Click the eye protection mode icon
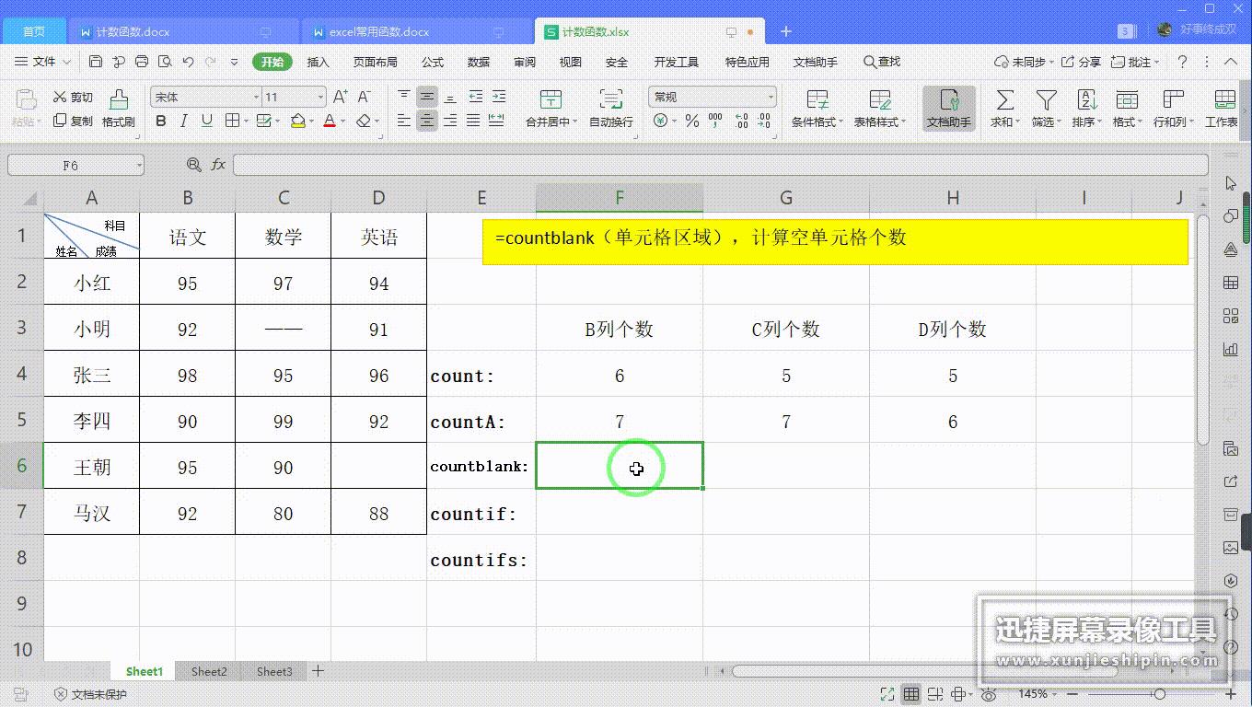1252x707 pixels. pyautogui.click(x=990, y=694)
